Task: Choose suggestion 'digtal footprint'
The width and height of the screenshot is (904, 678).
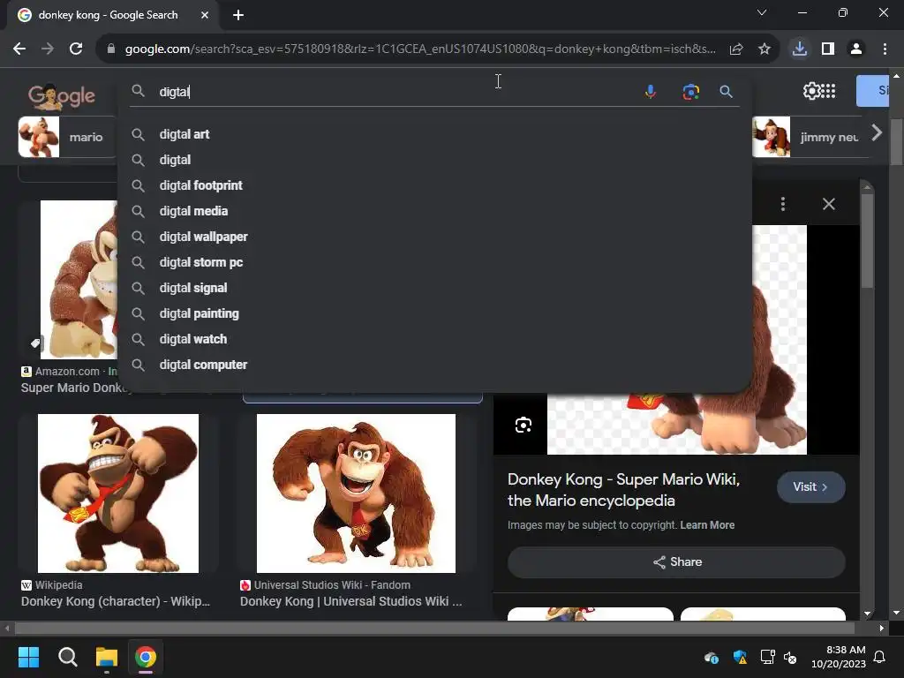Action: click(x=434, y=185)
